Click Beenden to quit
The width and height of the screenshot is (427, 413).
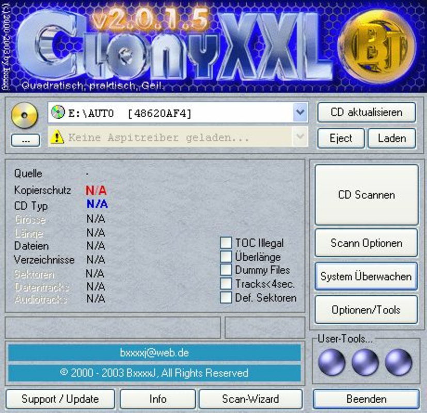(366, 399)
